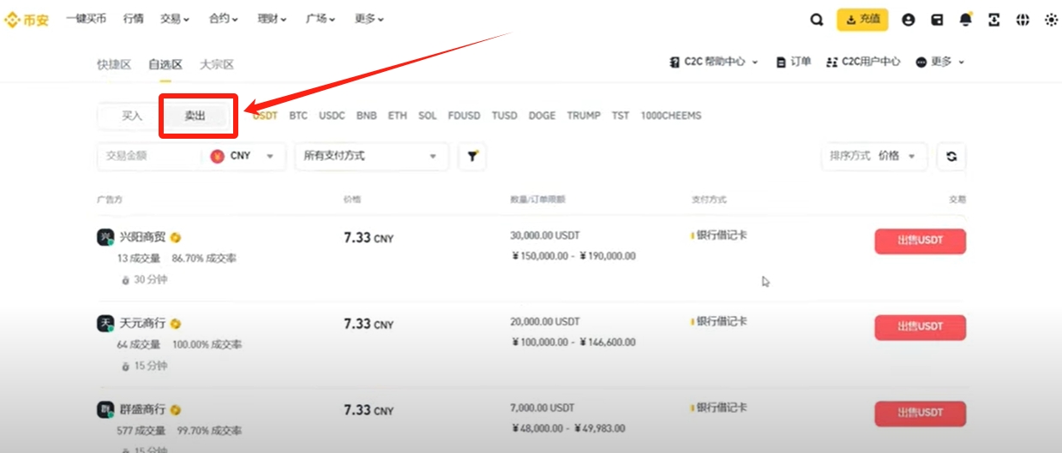Open merchant name 群盛商行

142,410
